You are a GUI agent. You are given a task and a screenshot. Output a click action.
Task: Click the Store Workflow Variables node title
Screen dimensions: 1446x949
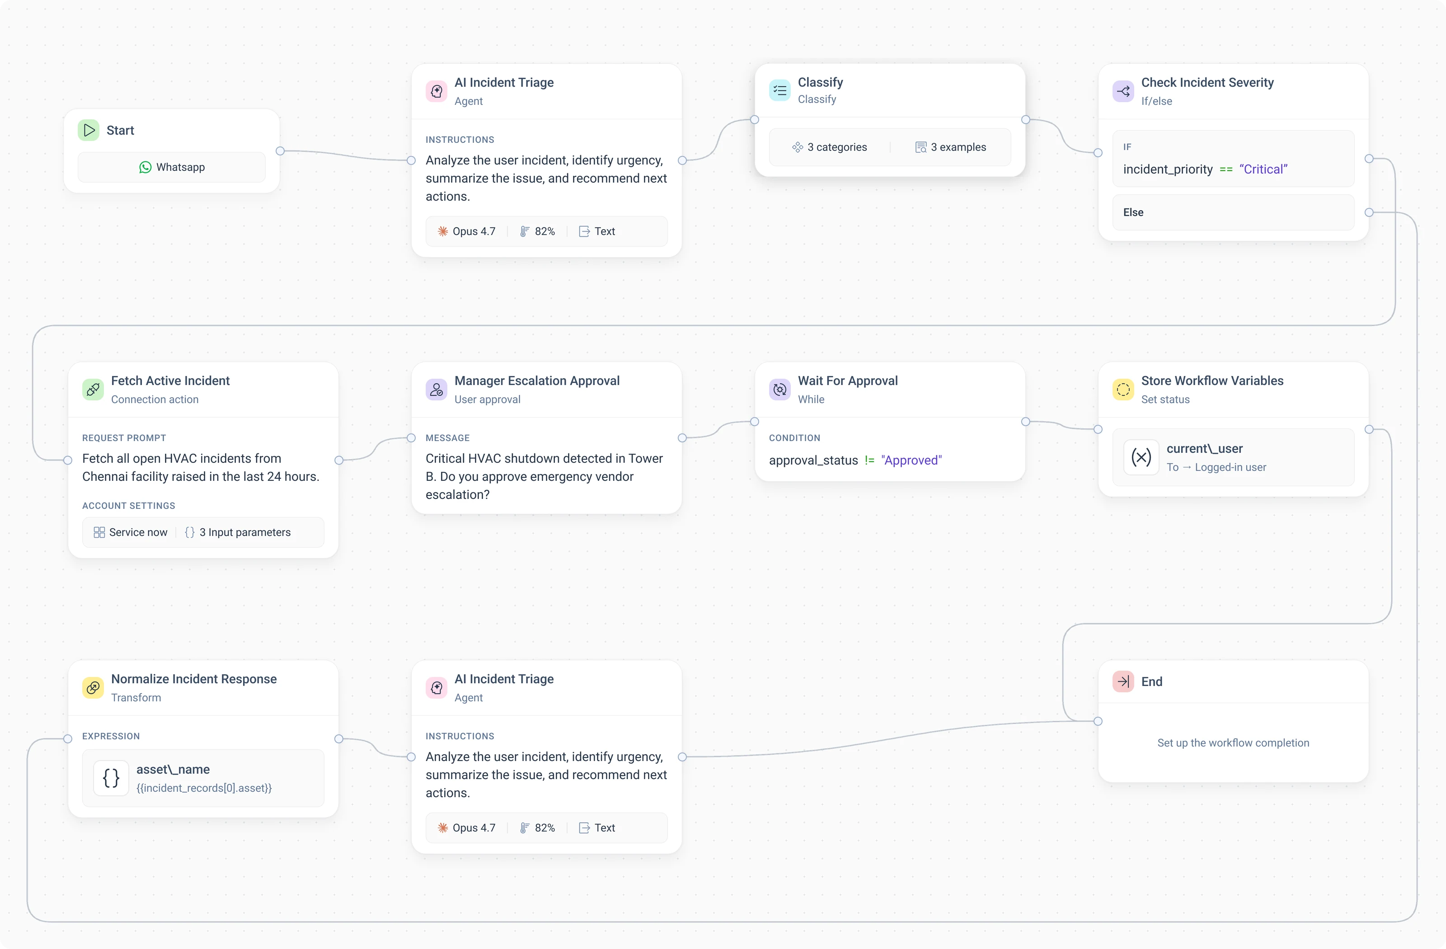(x=1212, y=381)
